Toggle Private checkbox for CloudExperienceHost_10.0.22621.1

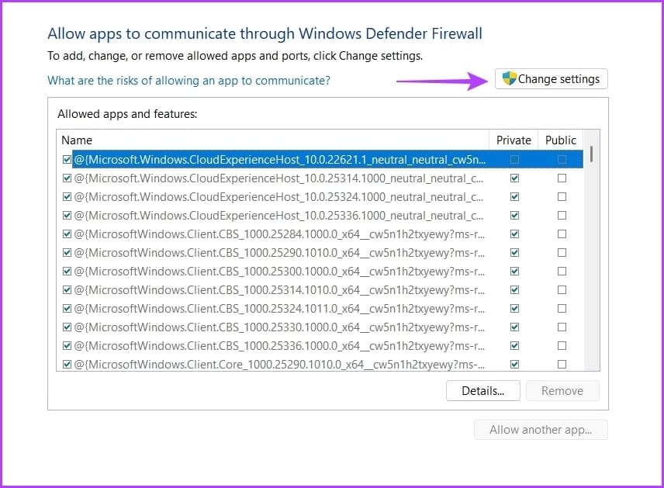514,159
